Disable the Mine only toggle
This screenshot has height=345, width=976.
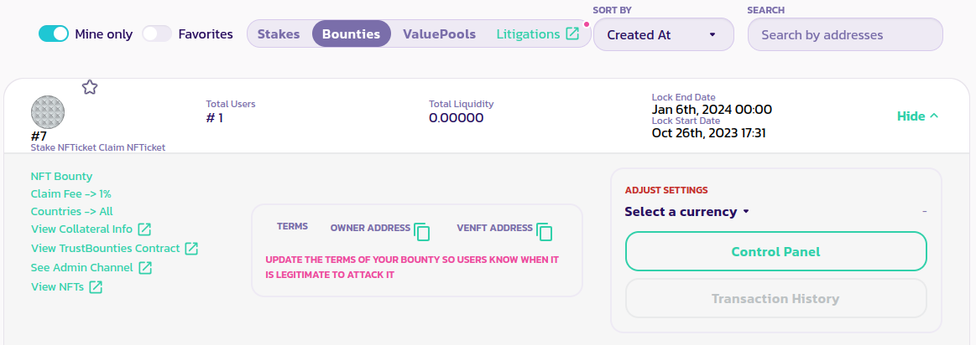pyautogui.click(x=54, y=34)
